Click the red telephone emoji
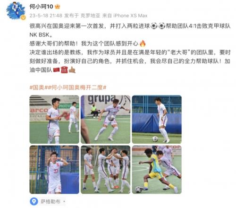 (64, 70)
